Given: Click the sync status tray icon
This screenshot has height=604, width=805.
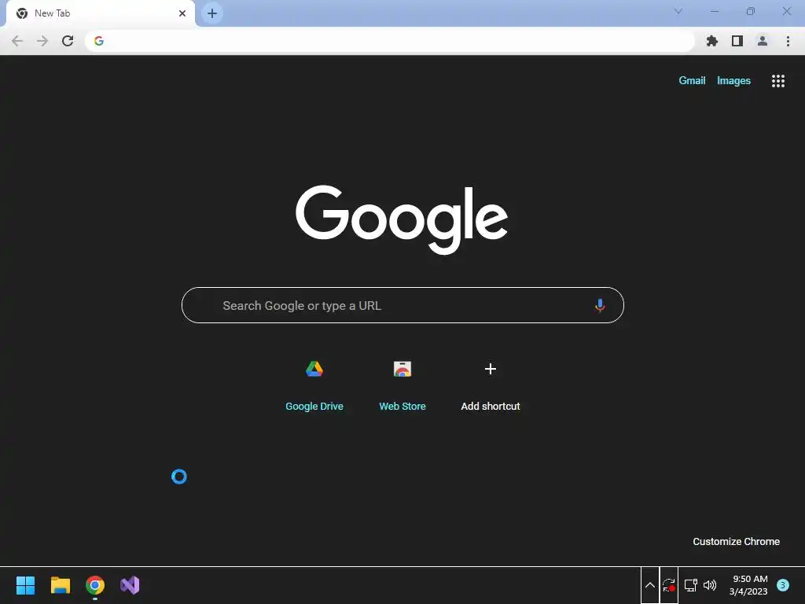Looking at the screenshot, I should [x=668, y=585].
